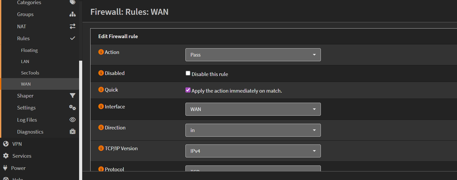
Task: Open the Services section in sidebar
Action: (x=22, y=156)
